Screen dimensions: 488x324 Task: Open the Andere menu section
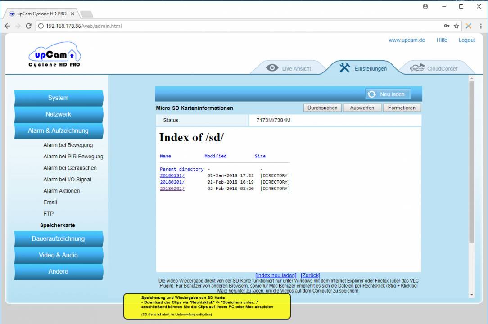[x=59, y=272]
